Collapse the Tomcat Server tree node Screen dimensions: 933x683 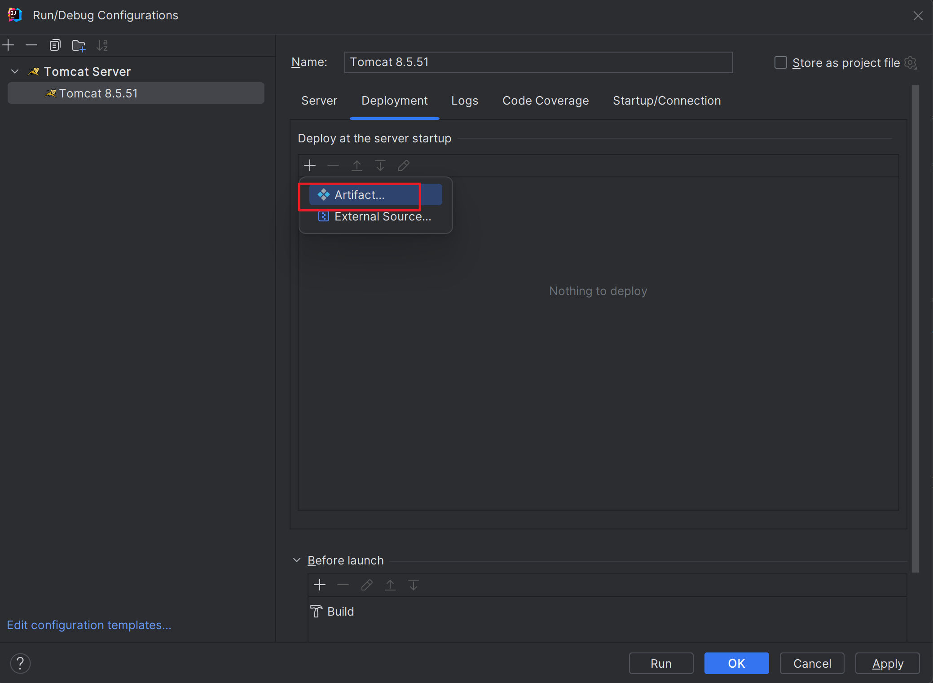click(15, 72)
